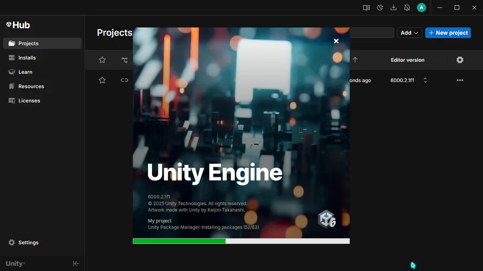Open the muted notifications bell

pos(407,7)
